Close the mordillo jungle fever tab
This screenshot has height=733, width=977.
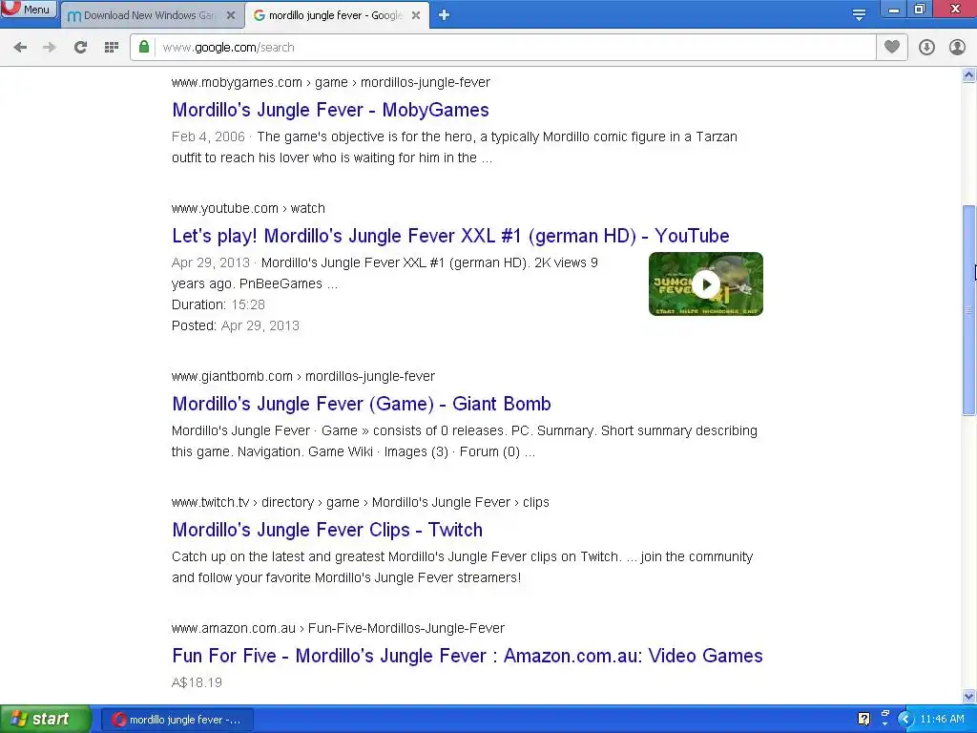coord(416,15)
